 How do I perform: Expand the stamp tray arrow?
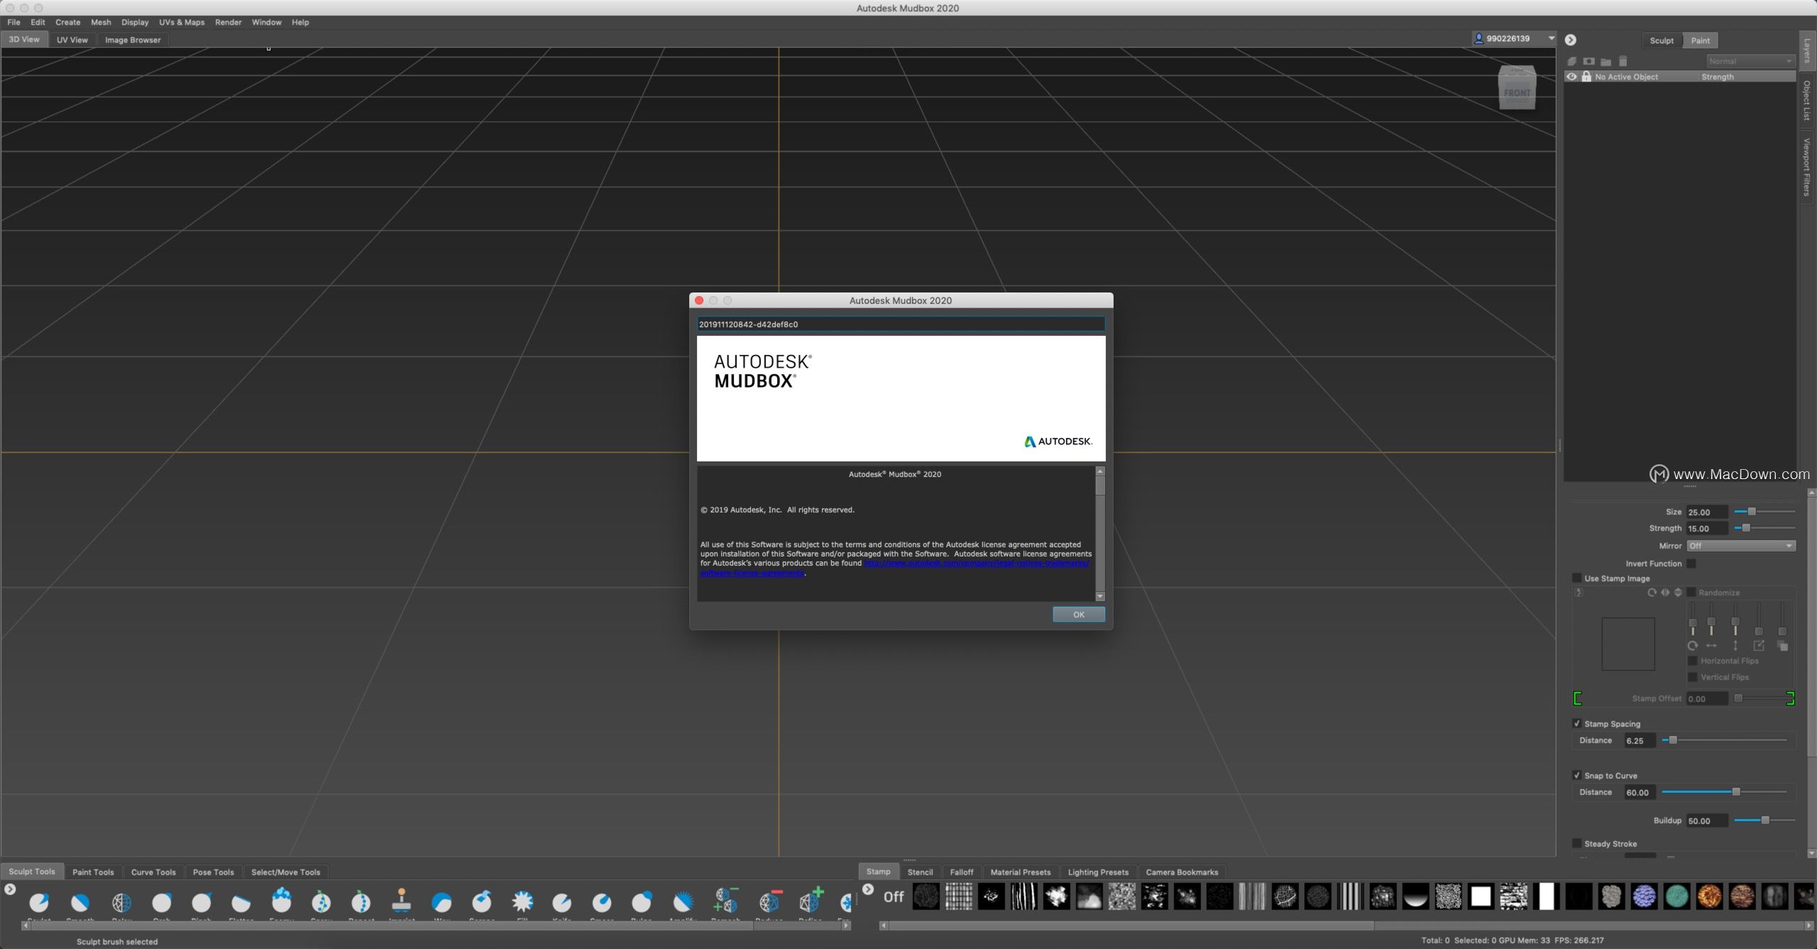[x=868, y=889]
